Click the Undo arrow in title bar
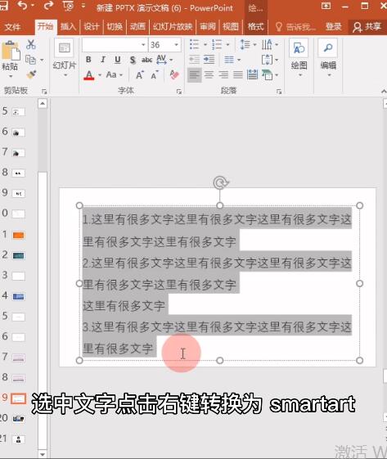The height and width of the screenshot is (459, 387). pos(23,5)
